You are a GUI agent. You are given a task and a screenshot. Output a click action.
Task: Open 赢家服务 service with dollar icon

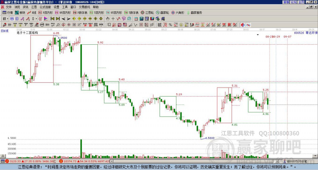pyautogui.click(x=194, y=12)
